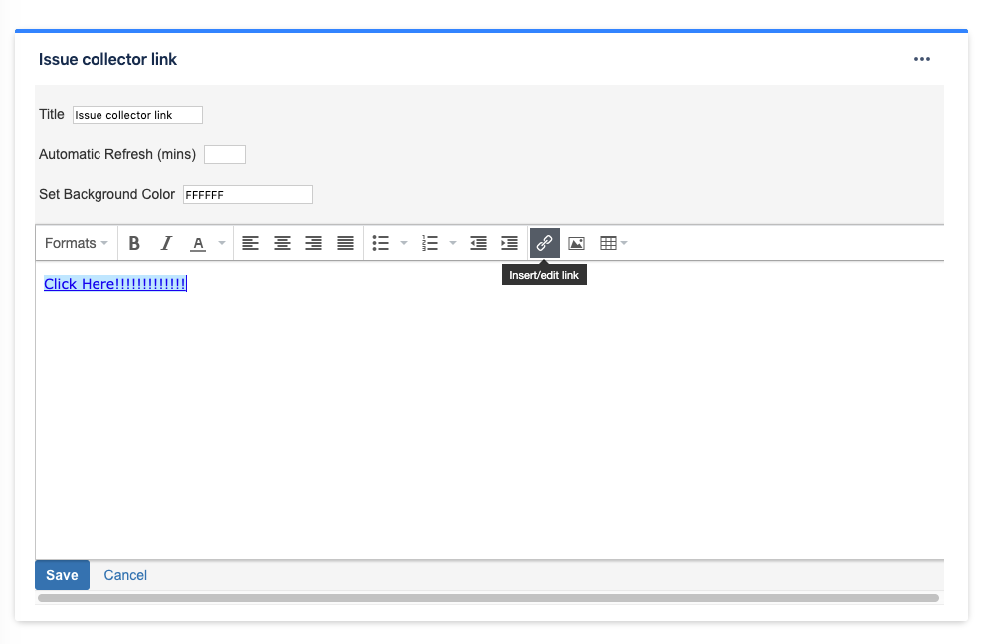The width and height of the screenshot is (988, 644).
Task: Expand the numbered list style options
Action: [453, 242]
